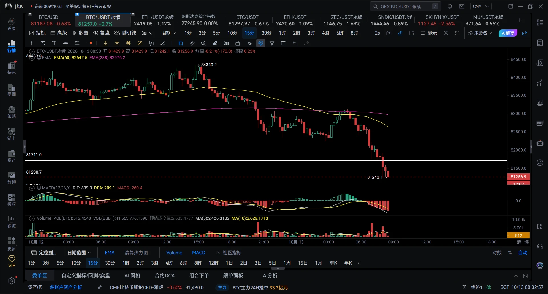
Task: Select the 30分 interval in top toolbar
Action: click(x=267, y=33)
